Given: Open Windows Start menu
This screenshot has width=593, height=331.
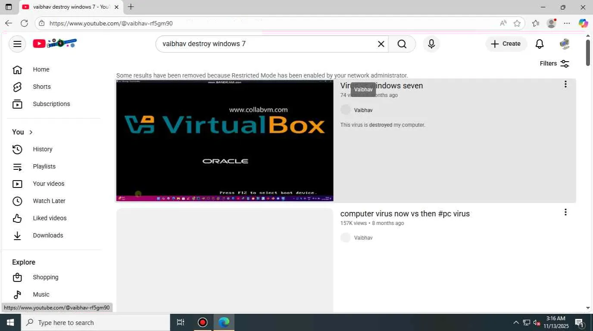Looking at the screenshot, I should [10, 322].
